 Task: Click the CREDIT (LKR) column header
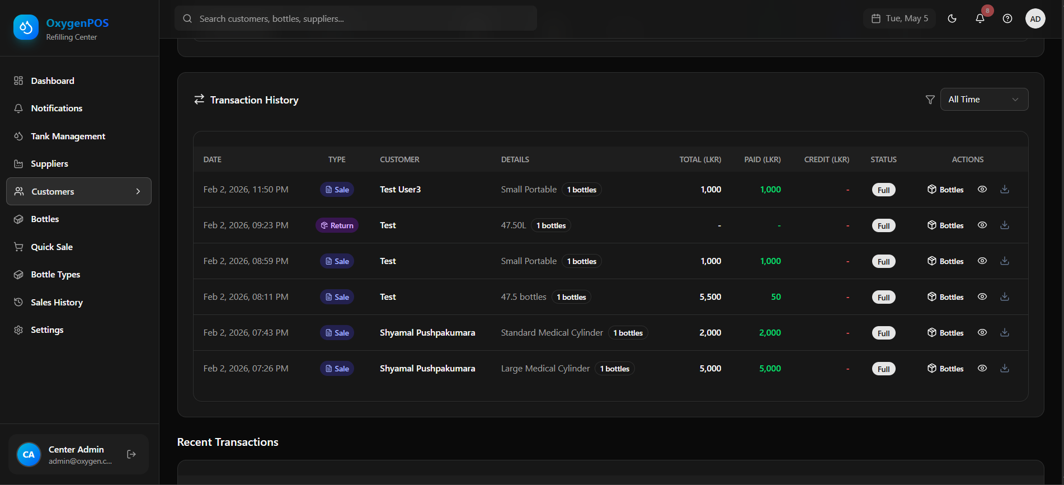coord(827,159)
